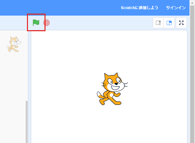Click the browser page scrollbar on the right edge
This screenshot has width=195, height=143.
pyautogui.click(x=192, y=75)
